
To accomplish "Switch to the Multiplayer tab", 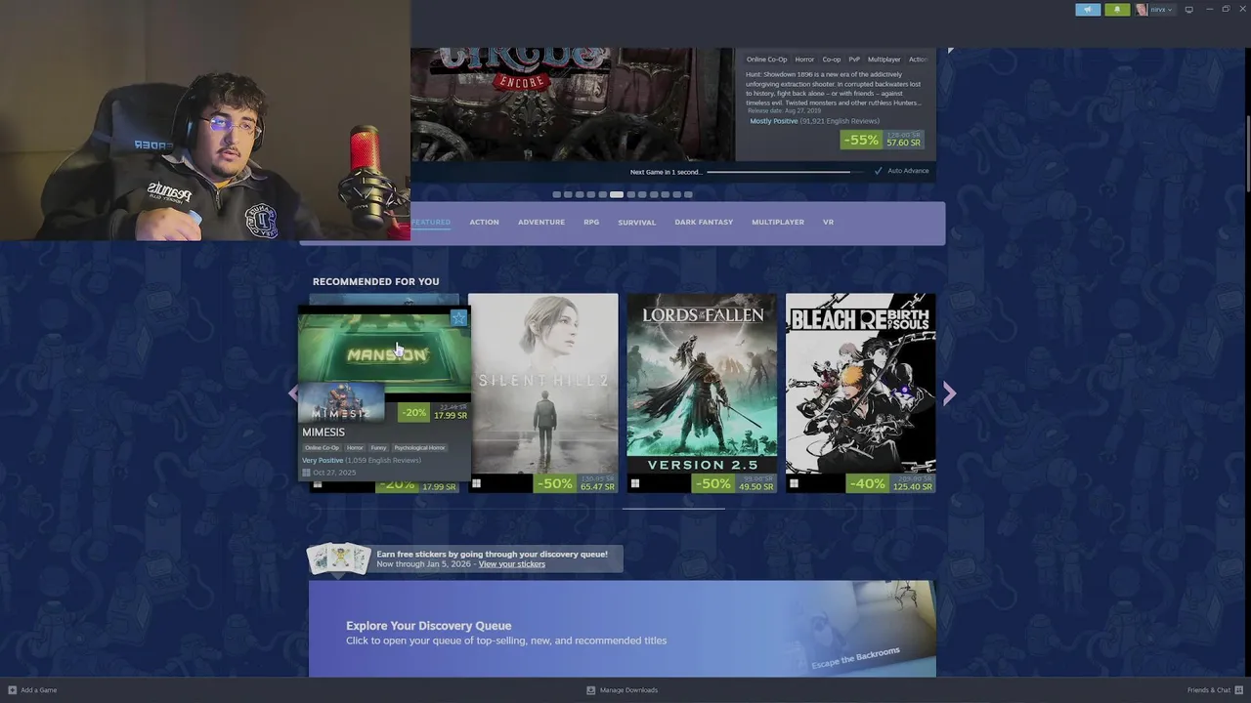I will [778, 223].
